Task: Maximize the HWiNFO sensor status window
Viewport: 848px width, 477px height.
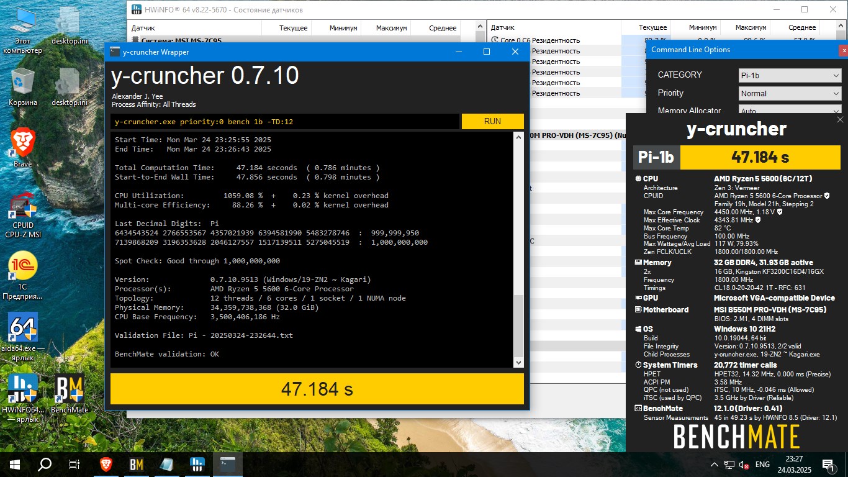Action: pyautogui.click(x=805, y=9)
